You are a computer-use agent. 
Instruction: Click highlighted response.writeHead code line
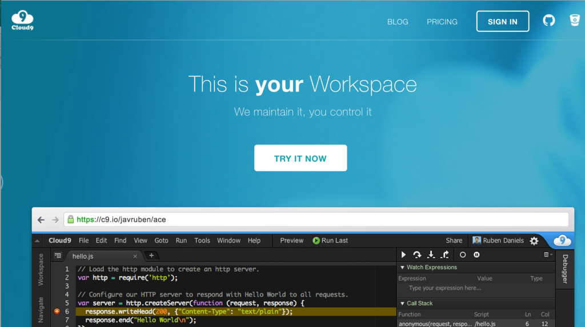pos(236,312)
